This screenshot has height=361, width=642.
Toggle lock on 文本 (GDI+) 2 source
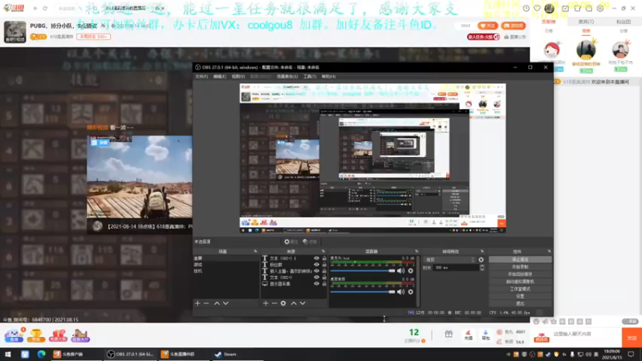324,258
